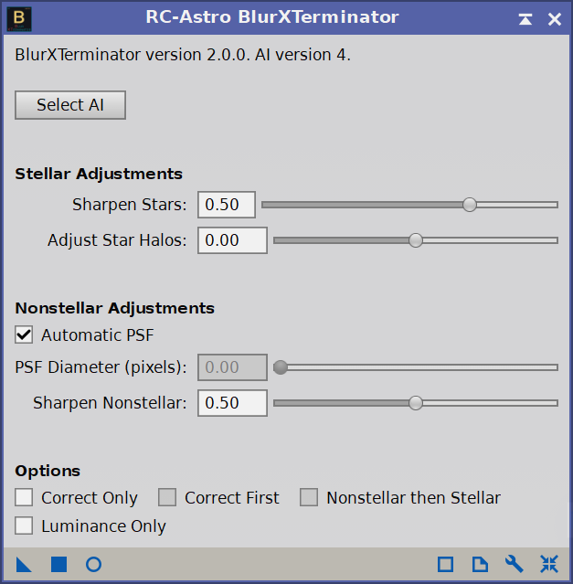Screen dimensions: 573x584
Task: Click the Apply Global circle icon
Action: pos(93,564)
